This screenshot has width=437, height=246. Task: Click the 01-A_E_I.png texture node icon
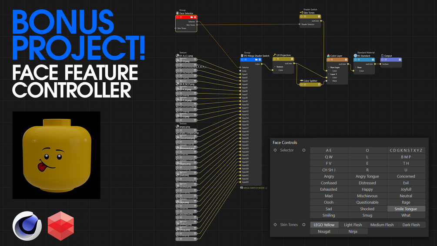[x=177, y=55]
